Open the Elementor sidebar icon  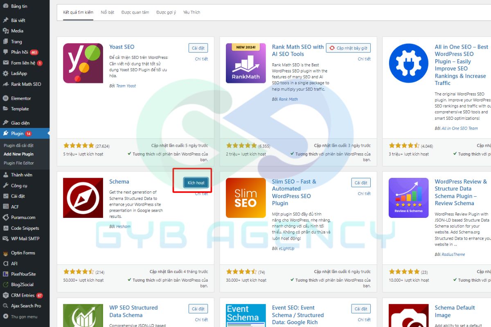coord(5,98)
